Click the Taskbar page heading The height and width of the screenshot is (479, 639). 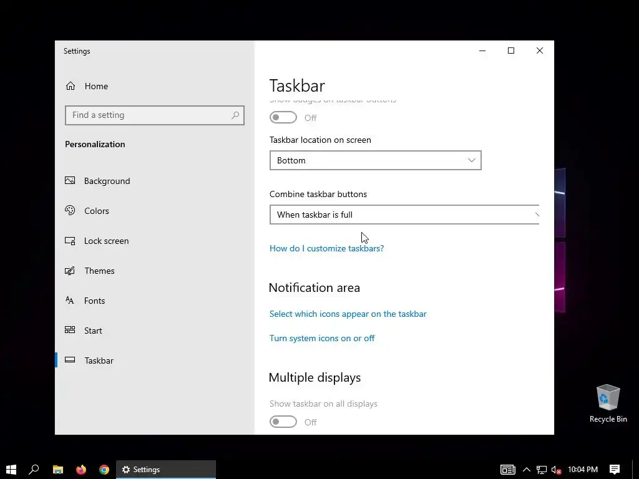pos(297,86)
